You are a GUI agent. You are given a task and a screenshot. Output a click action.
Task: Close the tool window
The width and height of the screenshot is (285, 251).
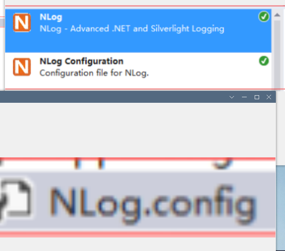point(269,97)
